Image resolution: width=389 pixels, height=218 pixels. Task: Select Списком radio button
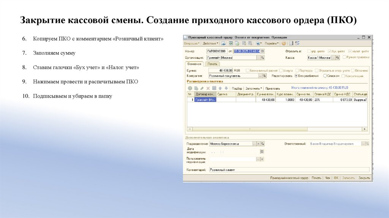(x=325, y=76)
